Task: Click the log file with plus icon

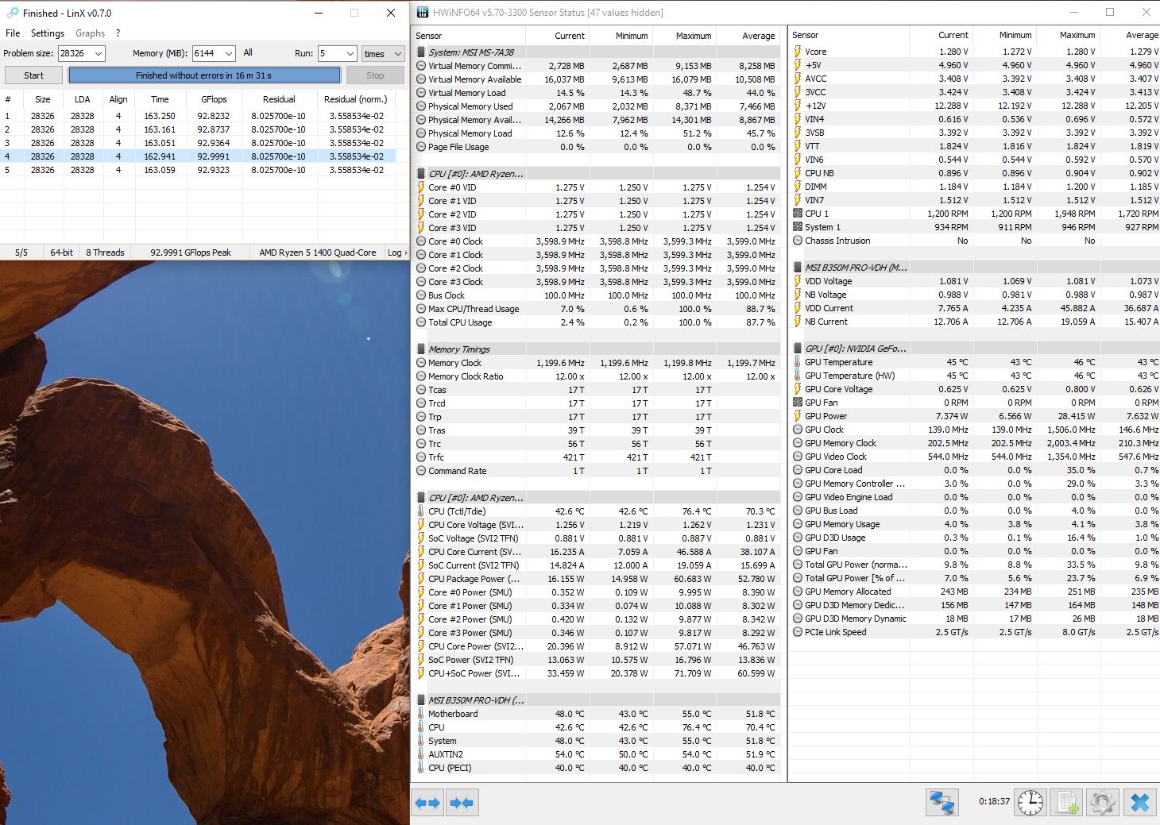Action: tap(1067, 803)
